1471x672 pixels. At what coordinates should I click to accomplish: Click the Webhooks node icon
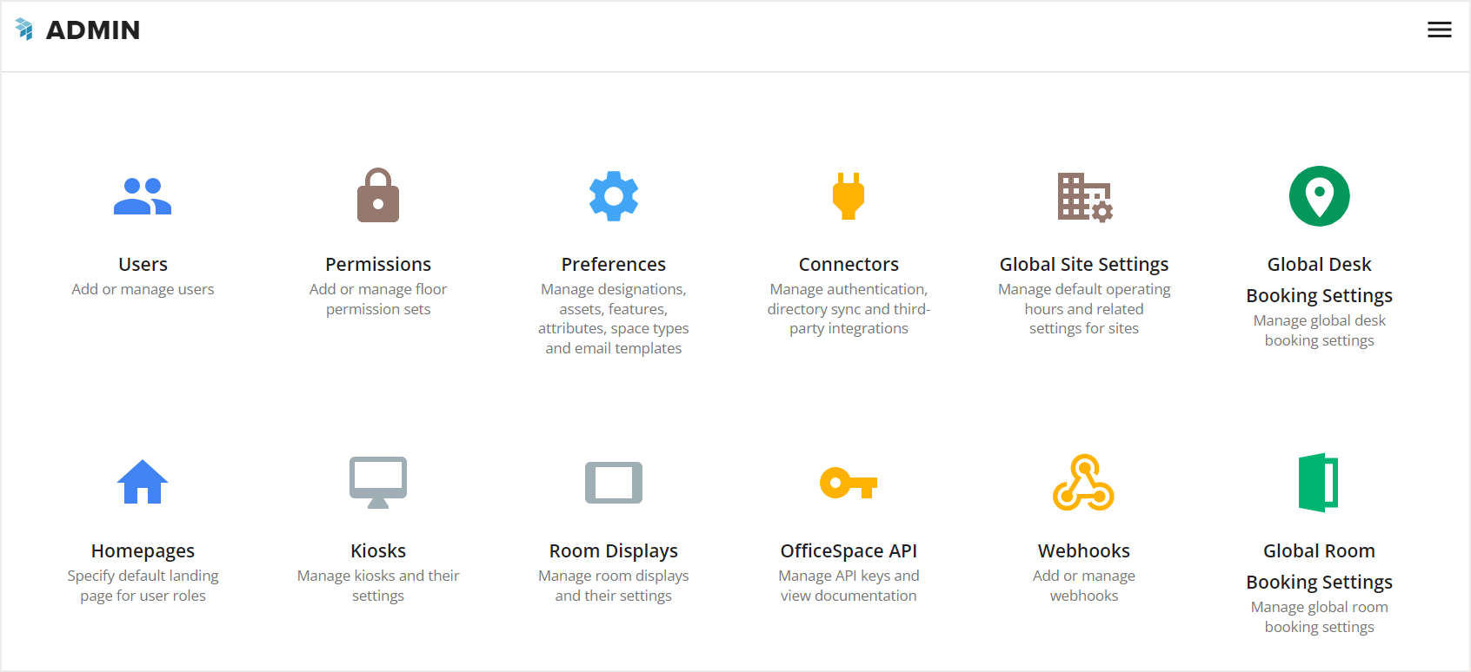click(x=1083, y=482)
